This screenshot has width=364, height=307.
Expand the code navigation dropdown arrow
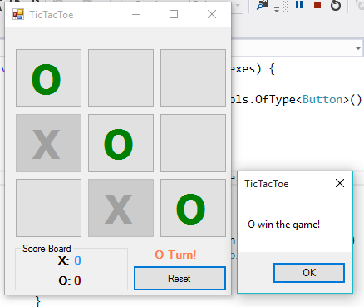click(358, 48)
